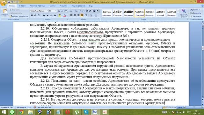Toggle strikethrough abc formatting
204x115 pixels.
click(44, 15)
